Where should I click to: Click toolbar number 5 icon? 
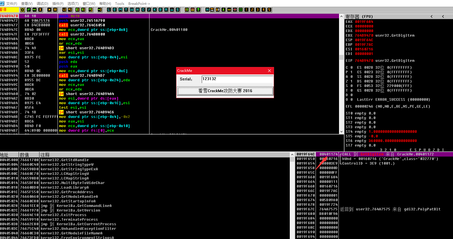(x=269, y=10)
